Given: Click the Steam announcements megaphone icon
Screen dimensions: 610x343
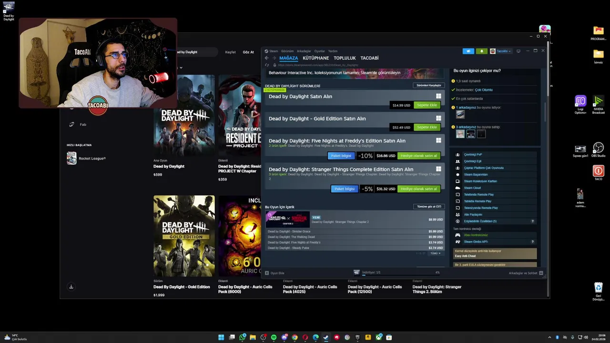Looking at the screenshot, I should [468, 51].
